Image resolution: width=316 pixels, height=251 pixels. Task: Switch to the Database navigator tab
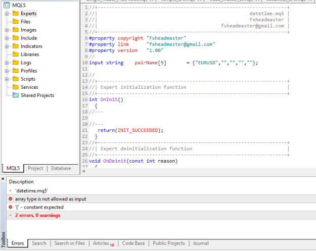click(61, 168)
